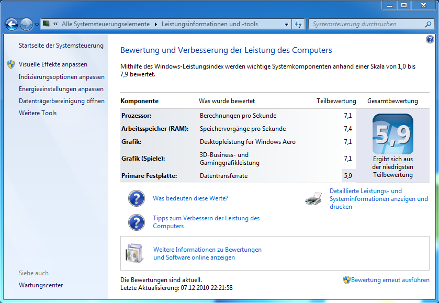
Task: Close the window
Action: point(423,5)
